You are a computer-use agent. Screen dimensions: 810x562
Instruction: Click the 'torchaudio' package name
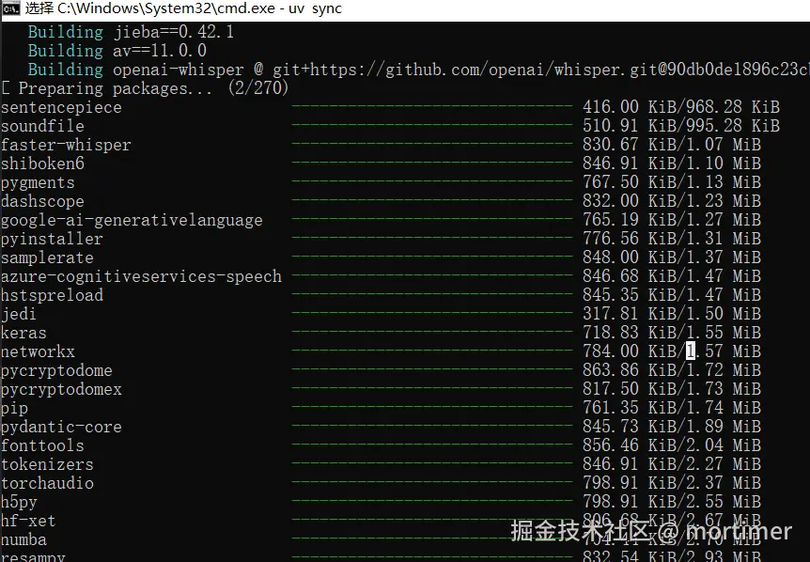[47, 483]
